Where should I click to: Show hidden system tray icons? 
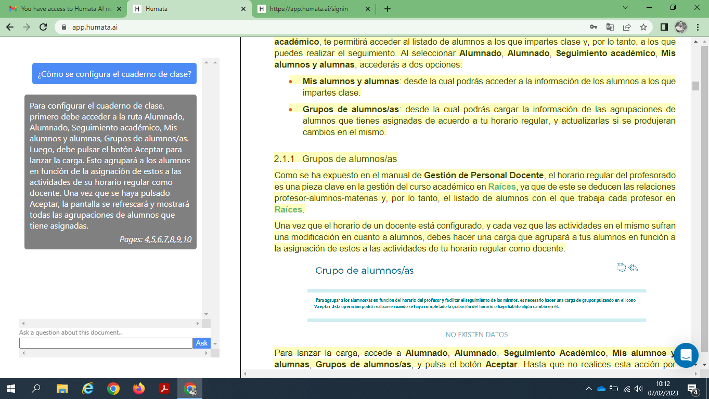pyautogui.click(x=589, y=389)
